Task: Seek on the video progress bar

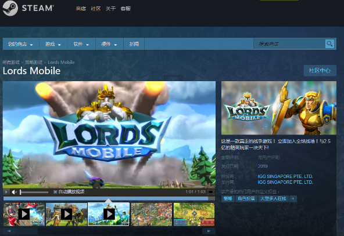Action: coord(109,198)
